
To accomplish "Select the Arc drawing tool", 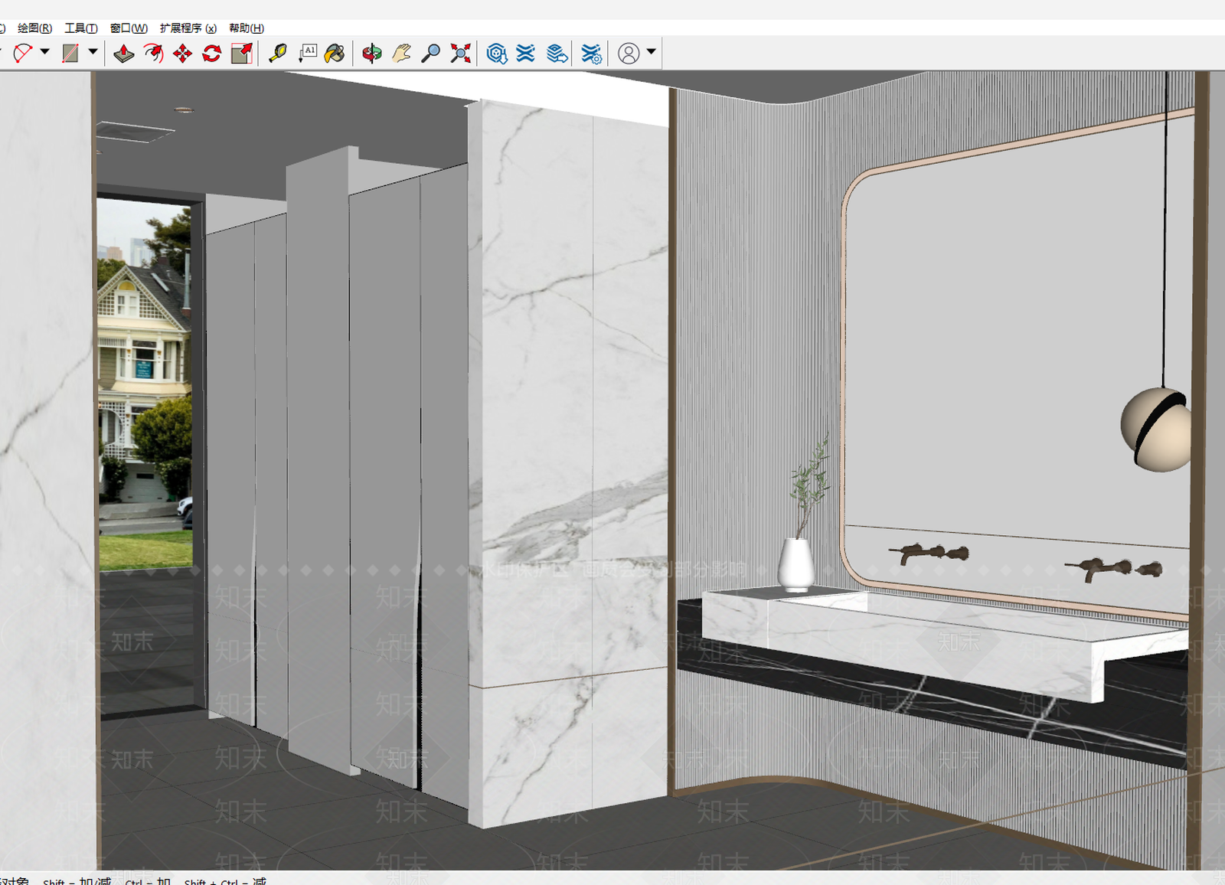I will click(22, 53).
